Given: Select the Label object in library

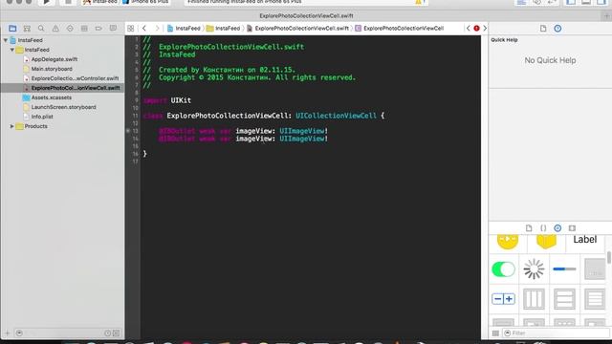Looking at the screenshot, I should coord(584,240).
